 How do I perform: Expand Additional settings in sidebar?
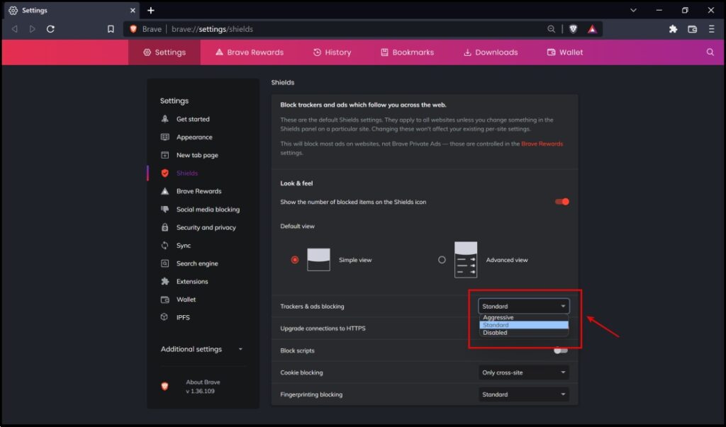(x=202, y=349)
